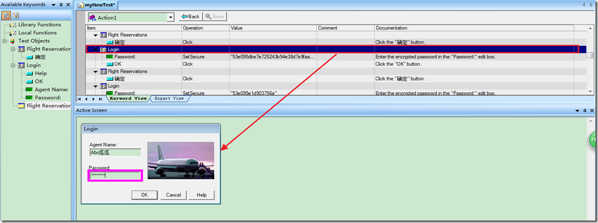Select the Password: object in Available Keywords tree

tap(48, 97)
